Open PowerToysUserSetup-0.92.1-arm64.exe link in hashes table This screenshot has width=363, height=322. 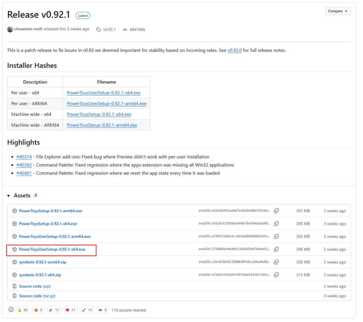tap(106, 104)
